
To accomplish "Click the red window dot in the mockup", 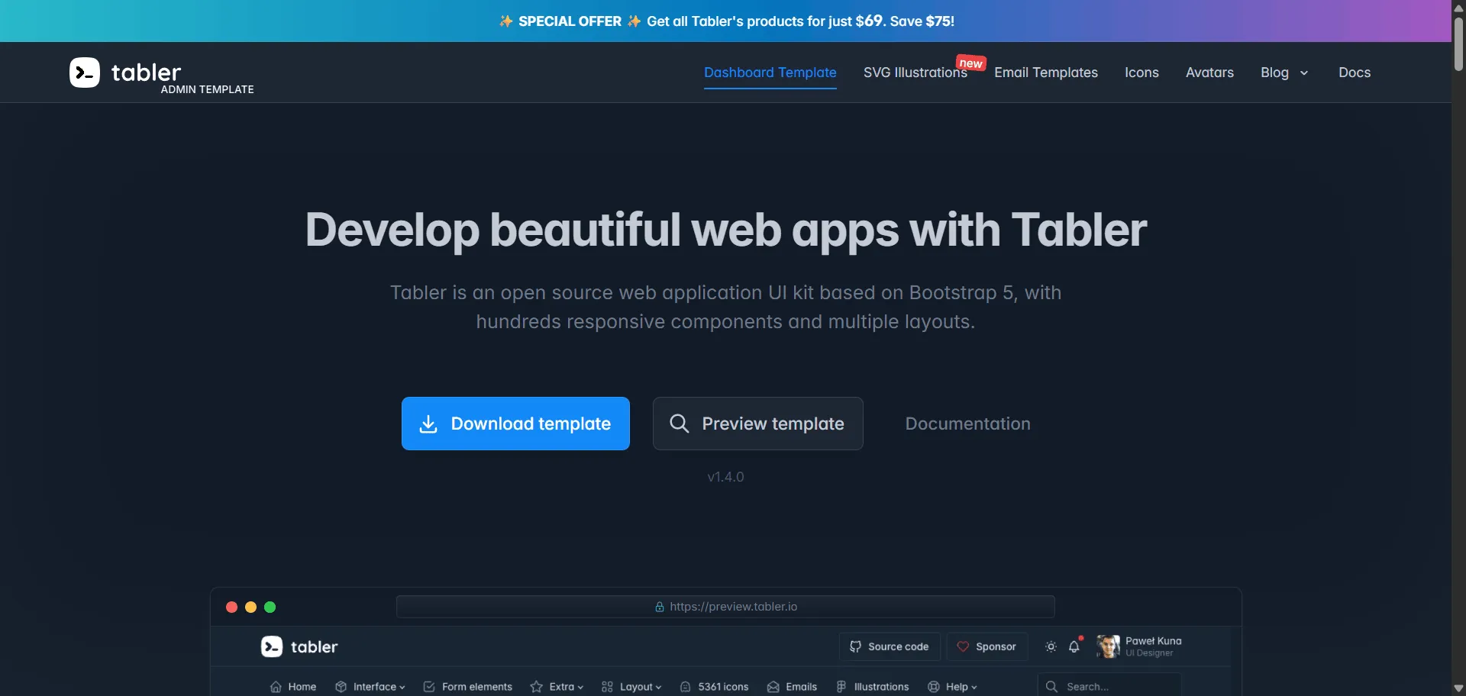I will click(231, 607).
